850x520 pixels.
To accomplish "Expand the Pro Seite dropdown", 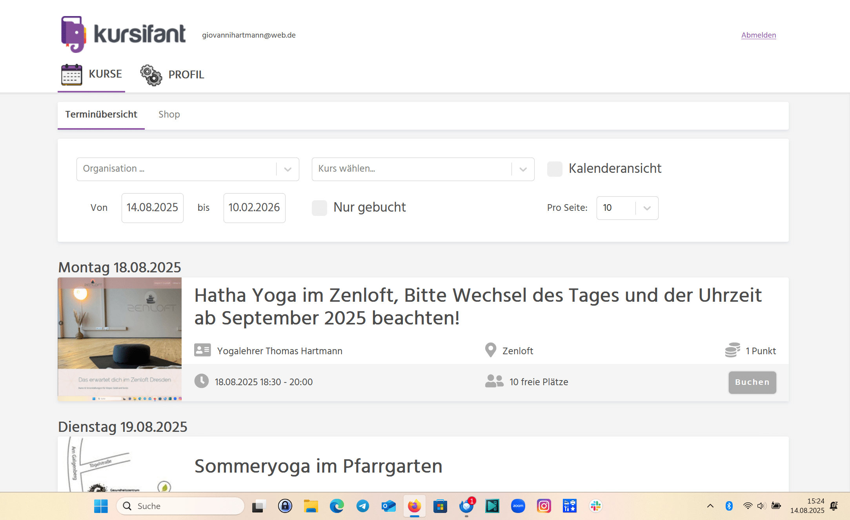I will [647, 208].
